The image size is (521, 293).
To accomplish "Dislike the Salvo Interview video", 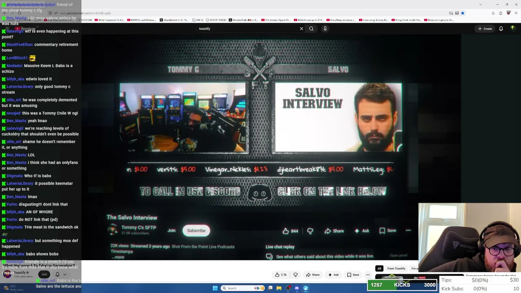I will [310, 231].
